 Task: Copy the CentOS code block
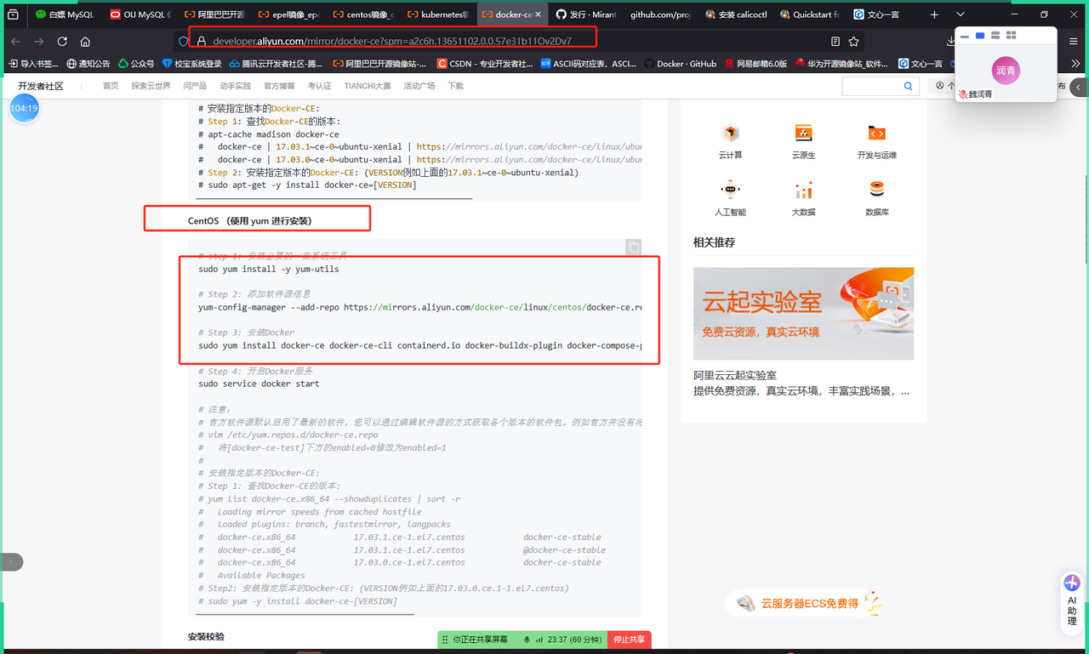click(x=633, y=247)
